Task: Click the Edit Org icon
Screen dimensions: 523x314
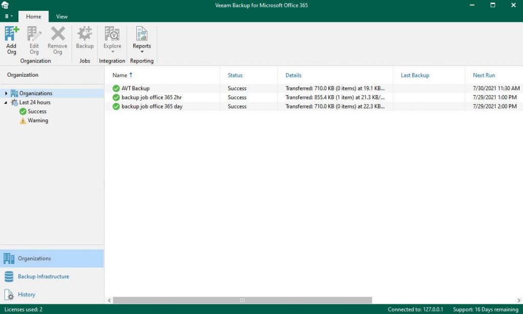Action: tap(34, 34)
